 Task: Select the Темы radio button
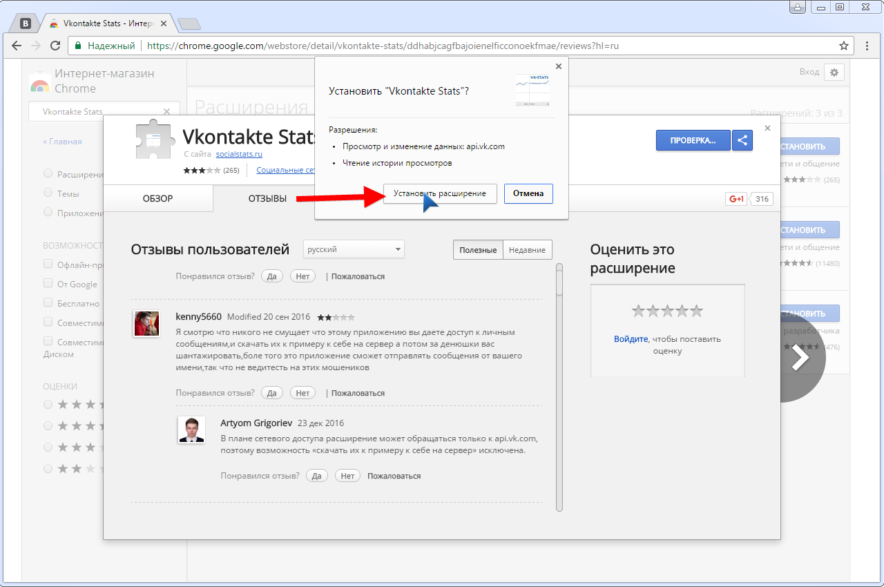click(48, 193)
